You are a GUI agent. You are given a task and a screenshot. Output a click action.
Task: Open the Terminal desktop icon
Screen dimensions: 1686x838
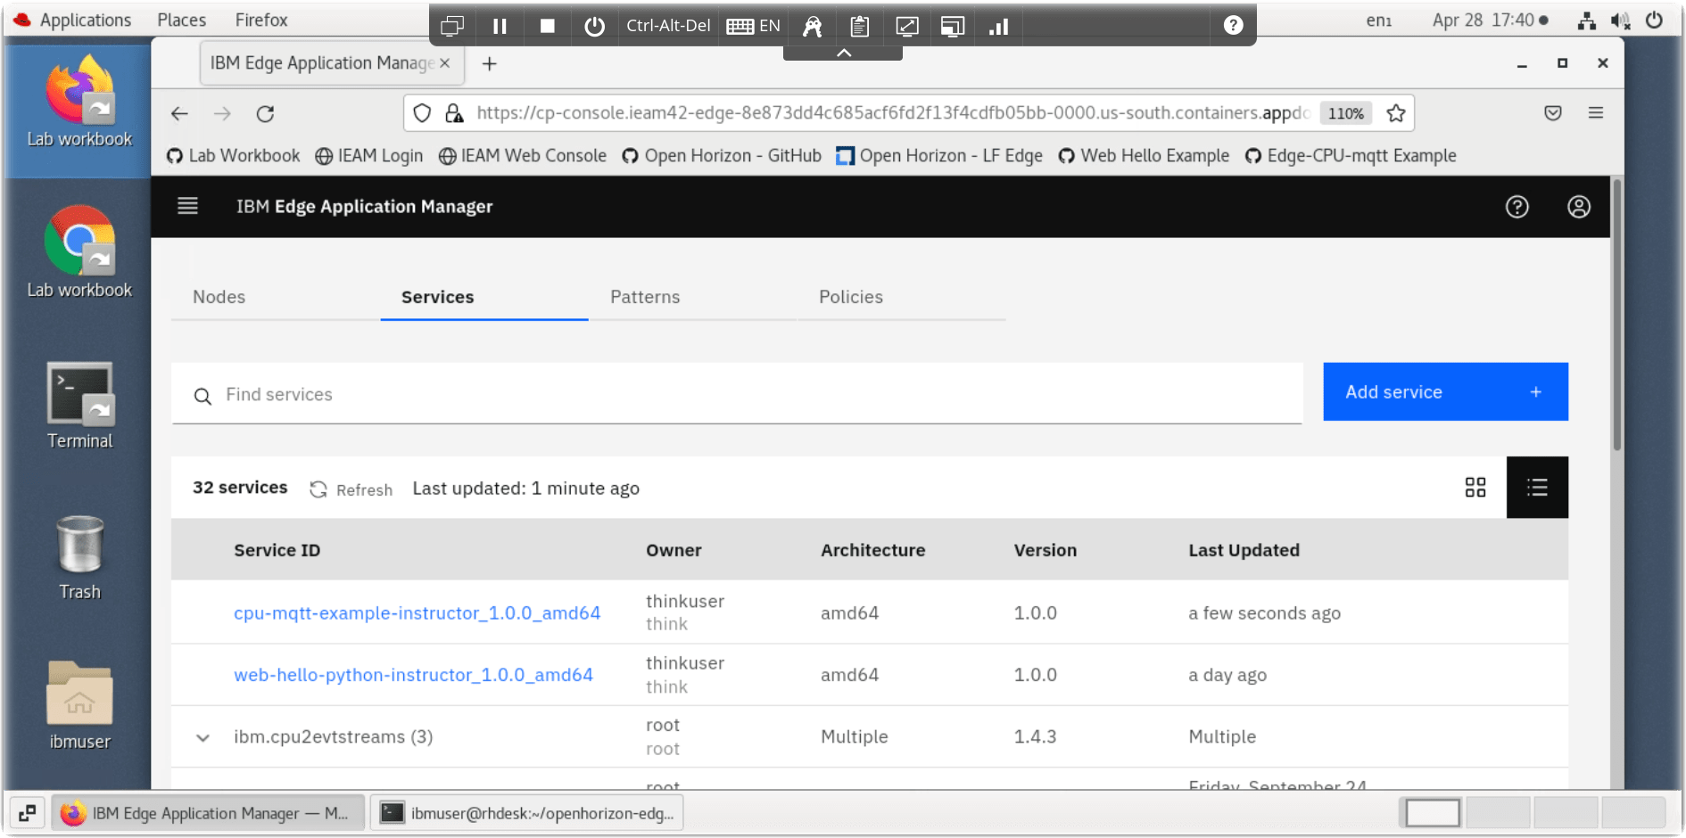[80, 406]
